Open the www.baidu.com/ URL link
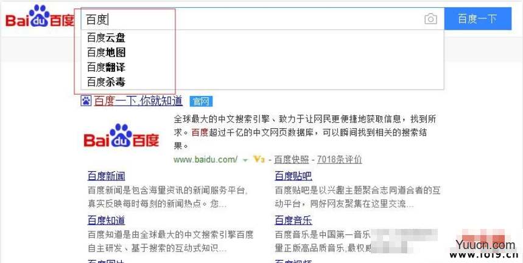Image resolution: width=523 pixels, height=263 pixels. point(205,160)
